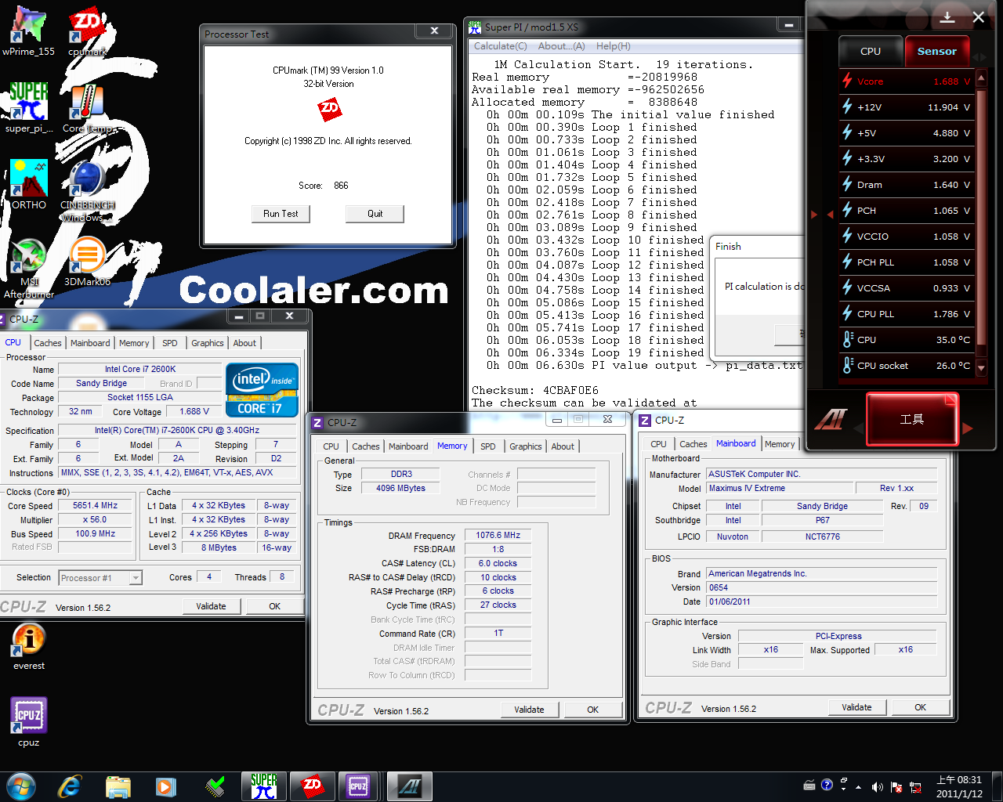Select Mainboard tab in the CPU-Z CPU window
1003x802 pixels.
coord(90,343)
